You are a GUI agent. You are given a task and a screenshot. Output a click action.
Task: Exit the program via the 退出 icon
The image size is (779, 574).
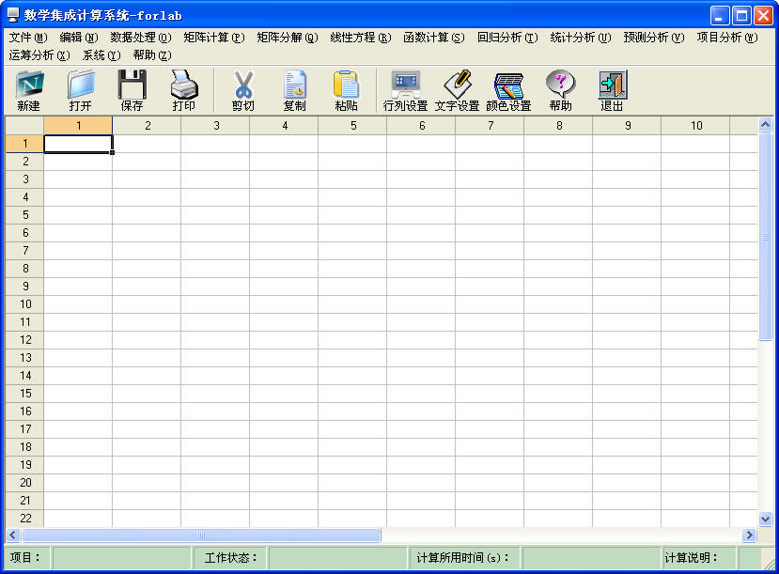tap(611, 89)
